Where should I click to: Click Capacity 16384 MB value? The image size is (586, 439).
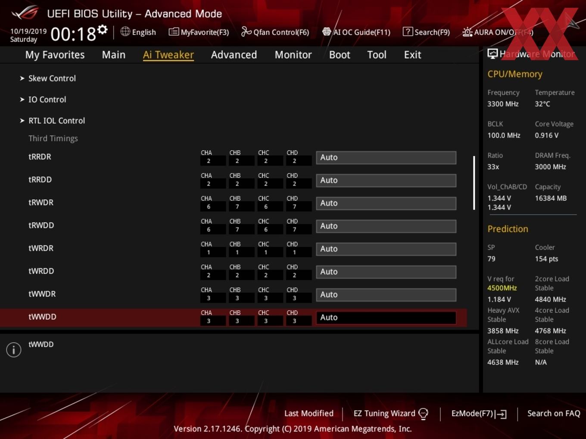[x=551, y=198]
